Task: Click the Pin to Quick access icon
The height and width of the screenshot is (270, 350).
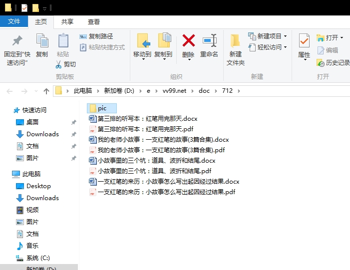Action: [17, 40]
